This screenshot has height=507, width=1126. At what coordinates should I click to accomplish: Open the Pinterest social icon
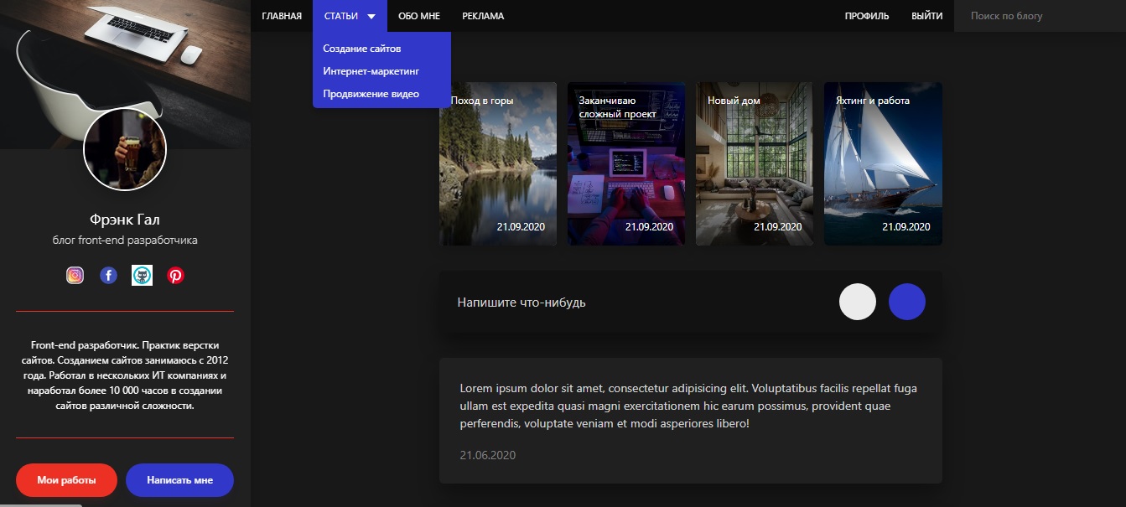click(175, 275)
